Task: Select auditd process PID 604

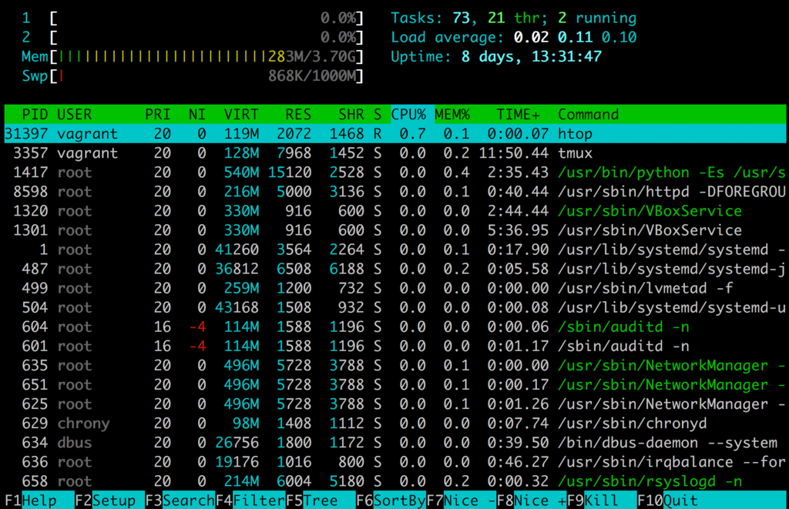Action: pyautogui.click(x=395, y=327)
